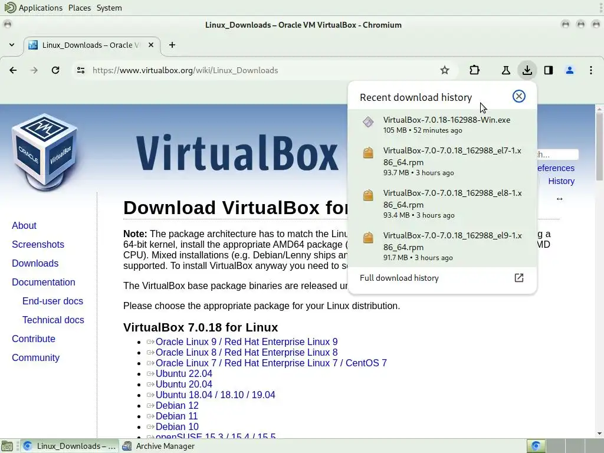Open the Contribute sidebar link
Screen dimensions: 604x453
point(34,339)
